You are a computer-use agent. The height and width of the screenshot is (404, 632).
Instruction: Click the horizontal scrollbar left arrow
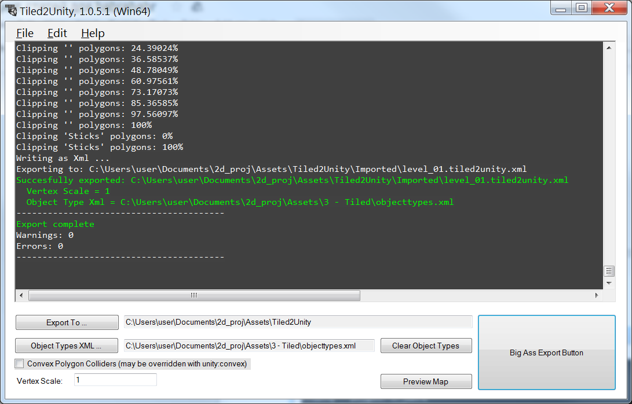[21, 295]
